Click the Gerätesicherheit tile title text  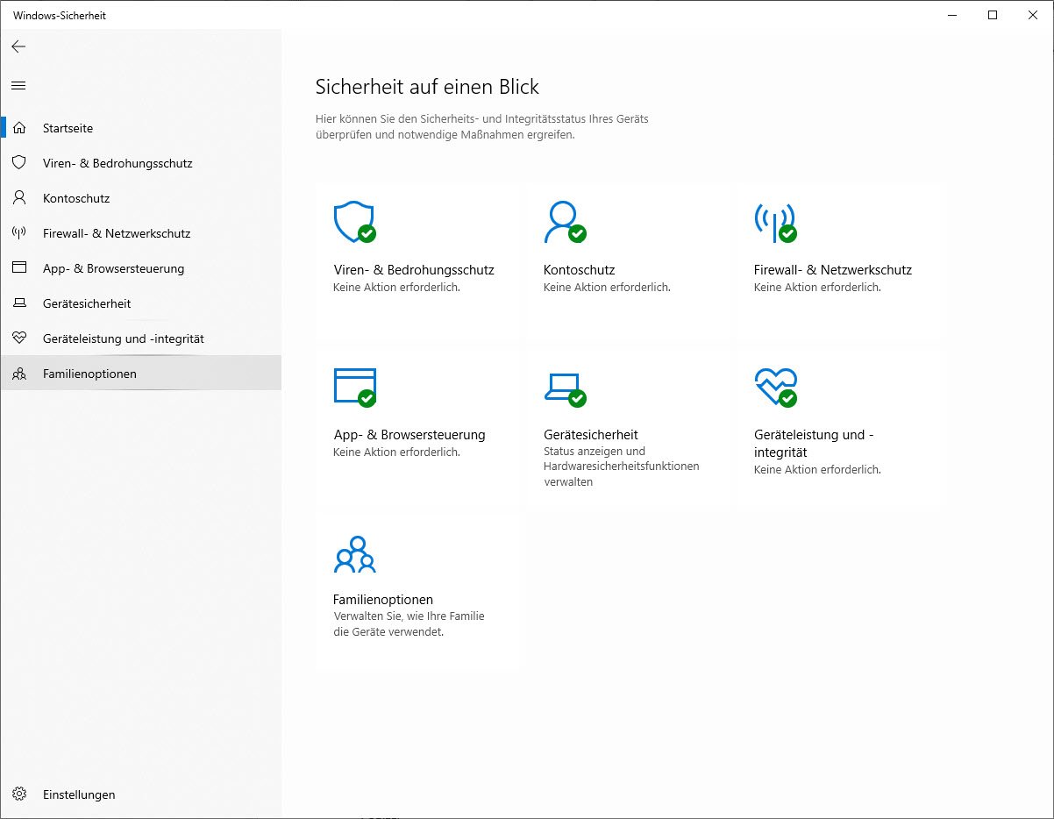[x=590, y=434]
